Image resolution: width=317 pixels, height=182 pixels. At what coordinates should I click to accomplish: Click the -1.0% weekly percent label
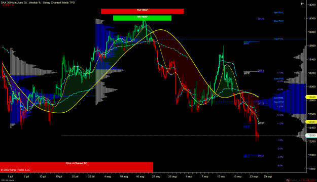[280, 140]
